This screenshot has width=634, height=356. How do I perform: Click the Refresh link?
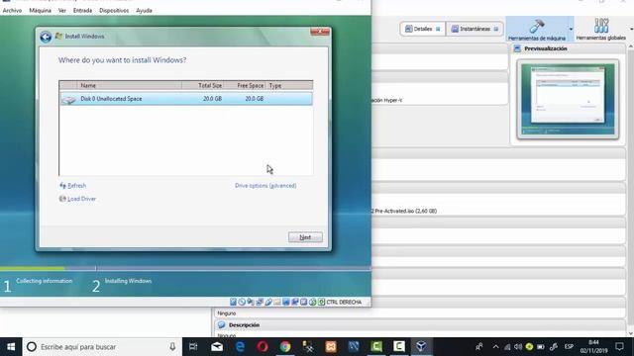coord(77,186)
